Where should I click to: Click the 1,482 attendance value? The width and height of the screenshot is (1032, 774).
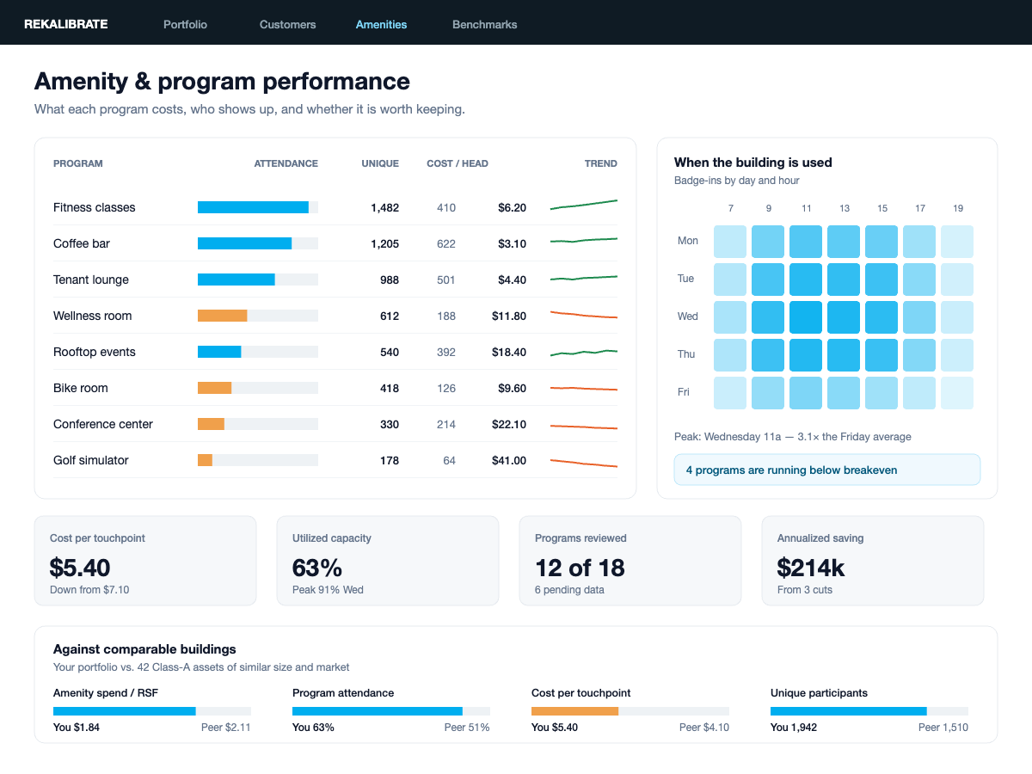coord(384,207)
